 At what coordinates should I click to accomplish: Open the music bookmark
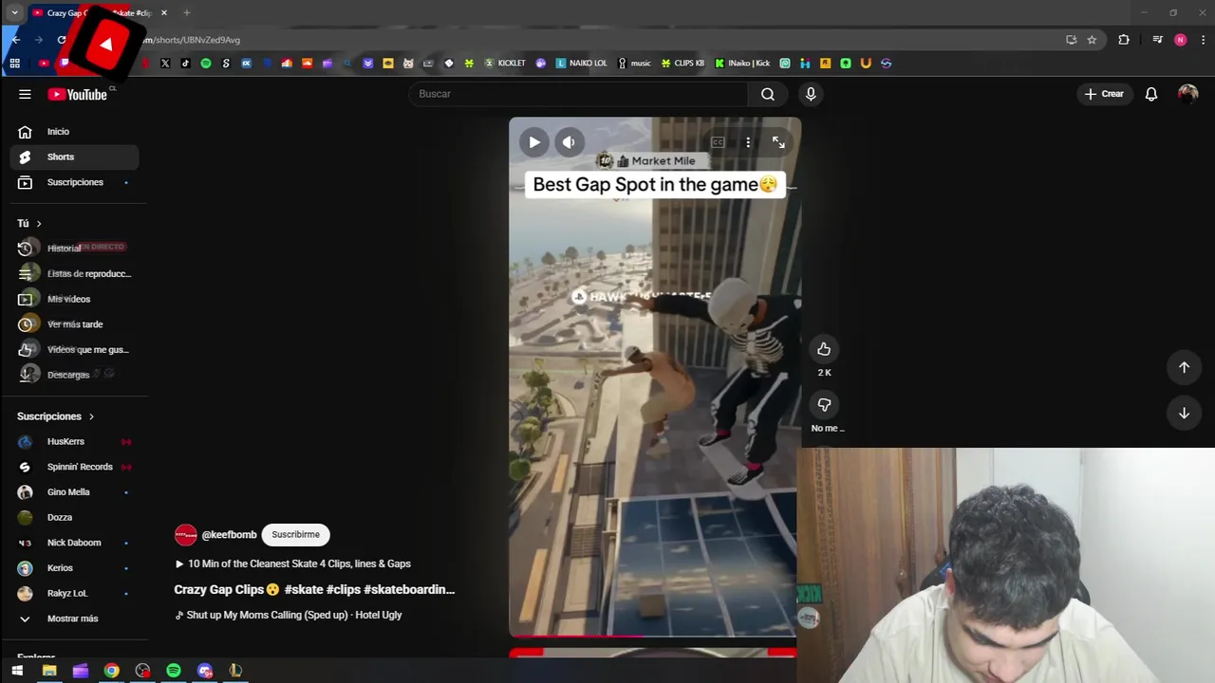pyautogui.click(x=634, y=64)
